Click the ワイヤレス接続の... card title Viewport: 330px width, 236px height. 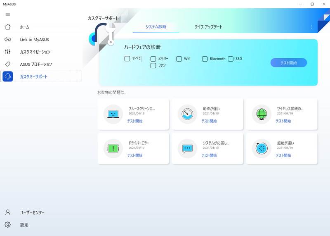click(x=290, y=109)
